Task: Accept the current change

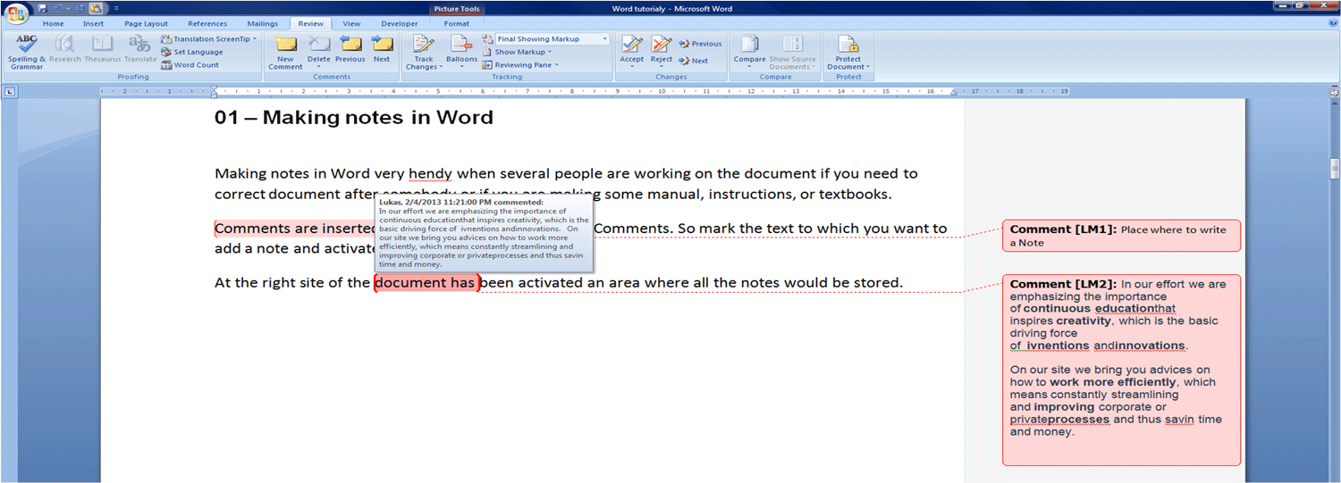Action: (632, 53)
